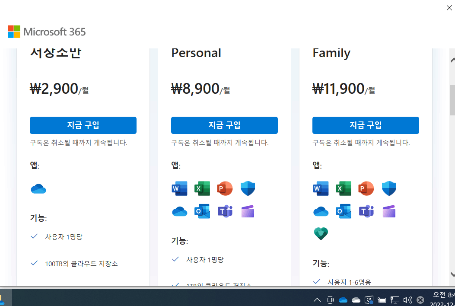
Task: Click the PowerPoint icon in the Family plan
Action: pyautogui.click(x=366, y=188)
